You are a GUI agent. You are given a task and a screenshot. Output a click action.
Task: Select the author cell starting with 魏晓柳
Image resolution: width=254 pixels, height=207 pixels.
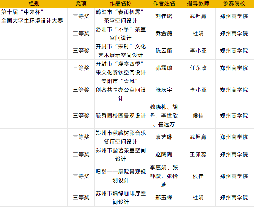click(164, 116)
